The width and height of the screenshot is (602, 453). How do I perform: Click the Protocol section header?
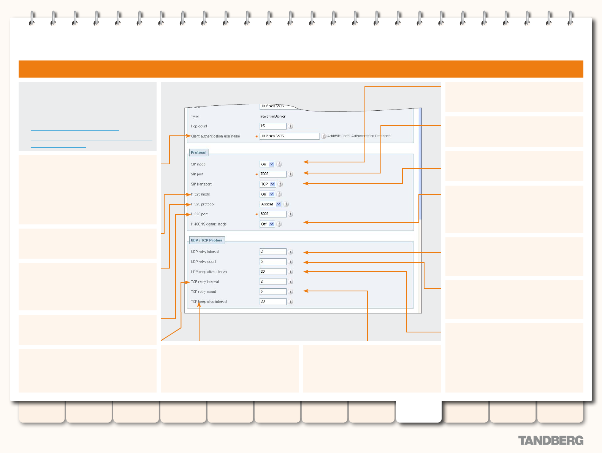pos(199,153)
